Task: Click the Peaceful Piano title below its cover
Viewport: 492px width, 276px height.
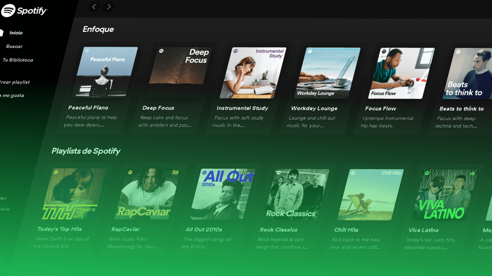Action: coord(88,108)
